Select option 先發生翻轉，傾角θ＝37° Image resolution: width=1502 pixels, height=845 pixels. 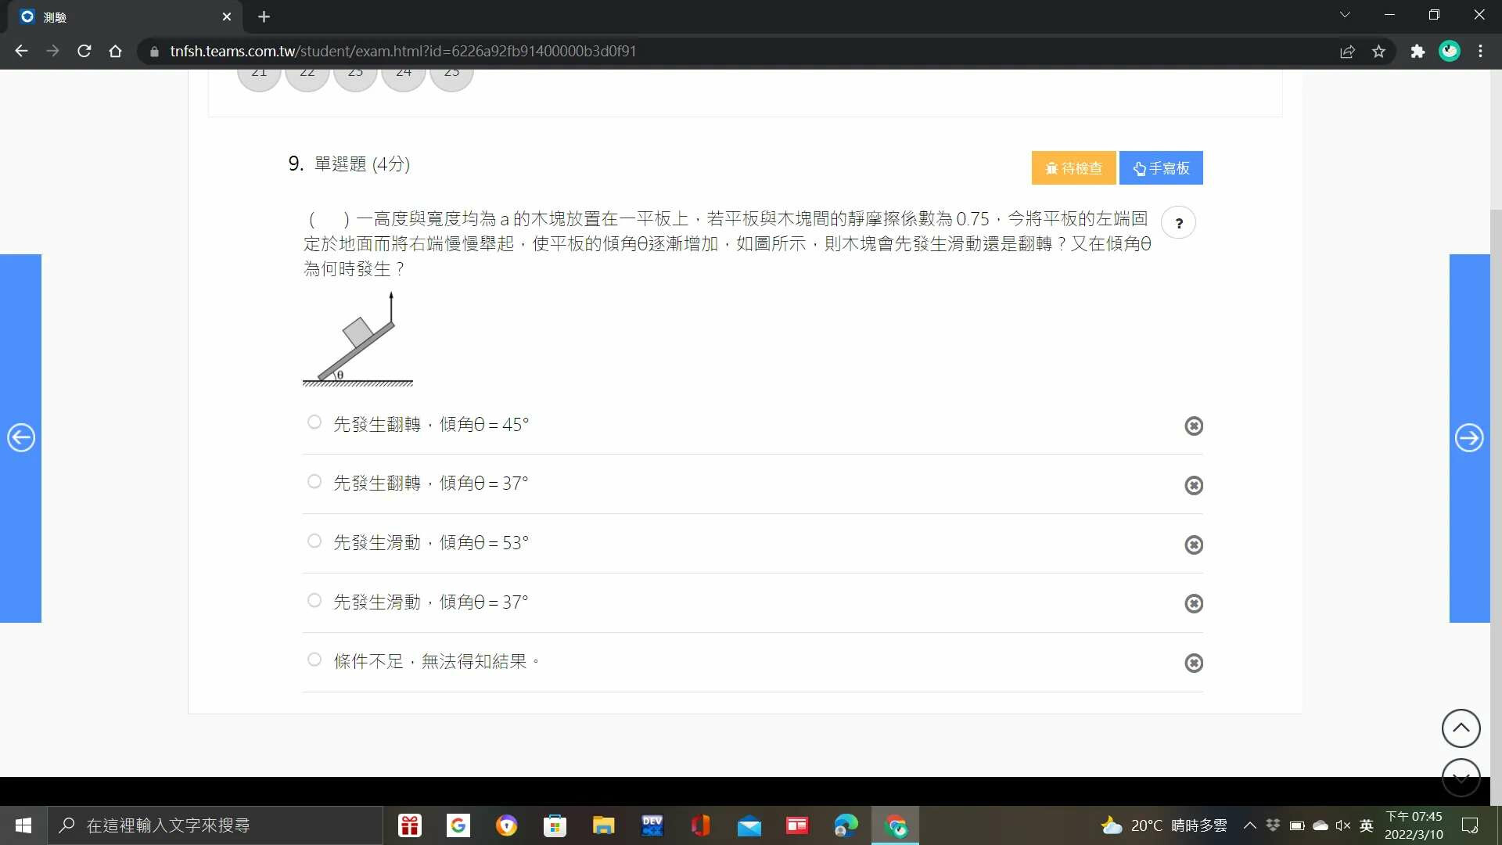(314, 482)
